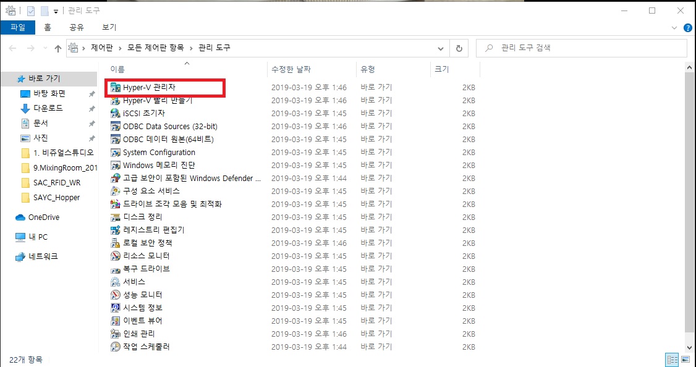The image size is (696, 367).
Task: Select the 서비스 gear icon
Action: point(116,282)
